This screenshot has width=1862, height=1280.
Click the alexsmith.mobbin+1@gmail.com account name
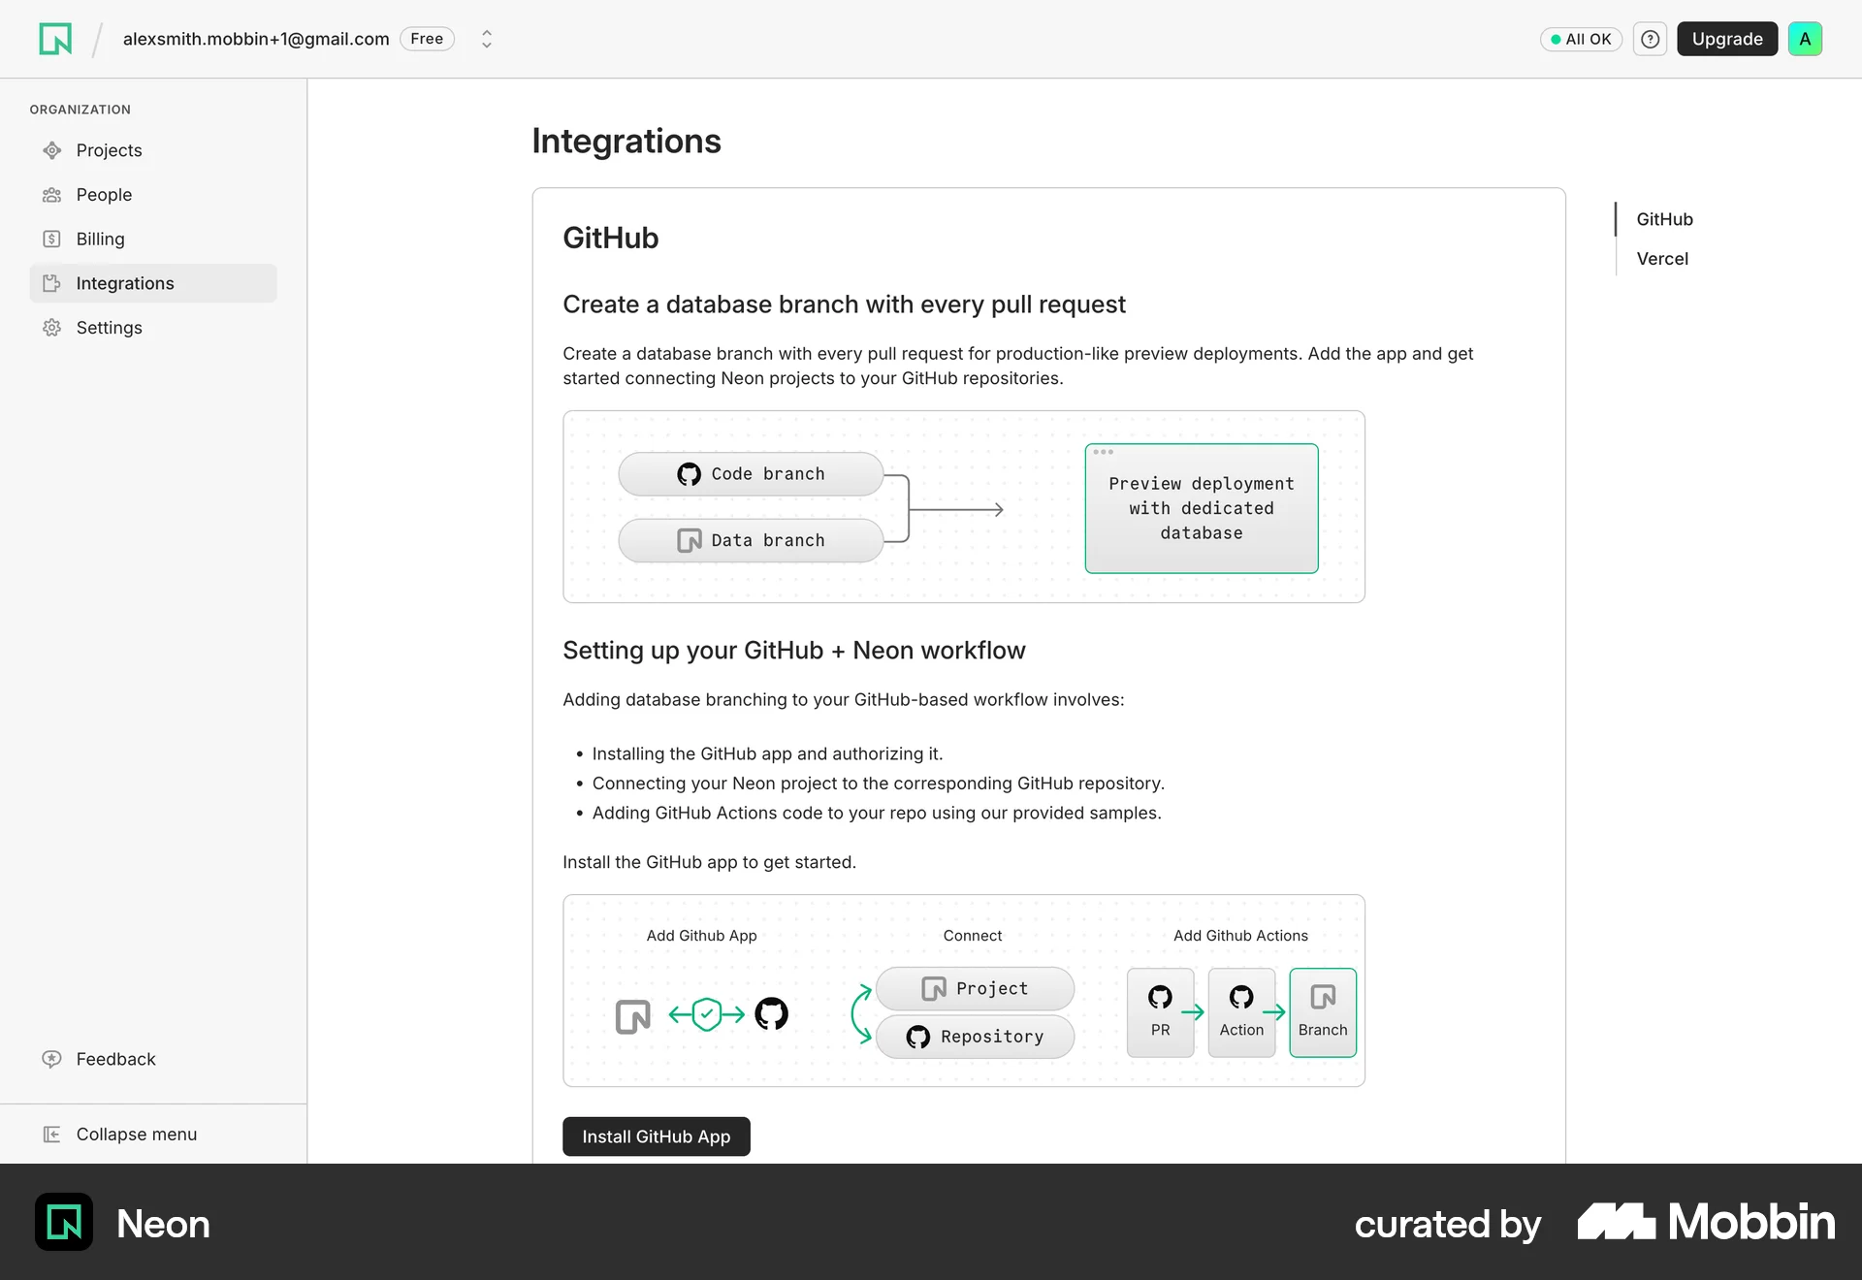[256, 39]
